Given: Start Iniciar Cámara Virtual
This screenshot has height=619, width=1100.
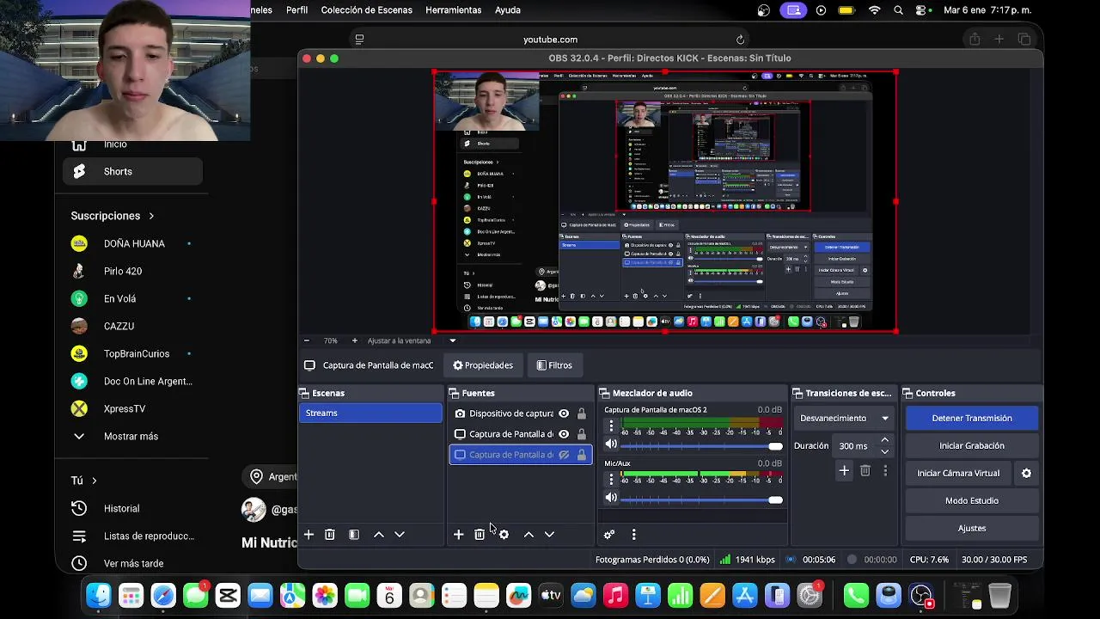Looking at the screenshot, I should click(958, 473).
